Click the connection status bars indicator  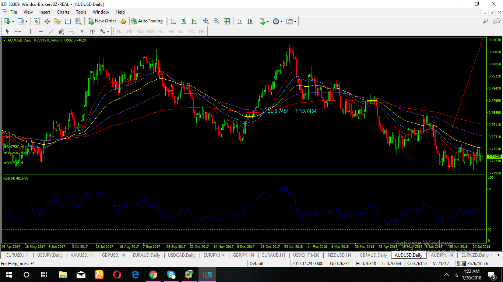(461, 264)
